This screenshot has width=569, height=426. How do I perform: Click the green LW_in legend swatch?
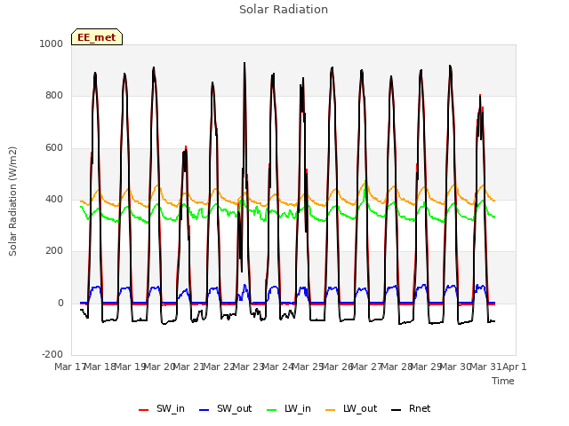click(272, 410)
